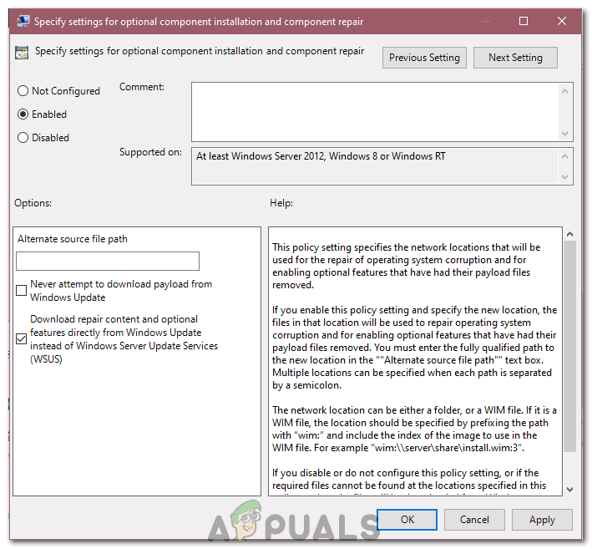Click the Help pane scroll up arrow

coord(569,234)
